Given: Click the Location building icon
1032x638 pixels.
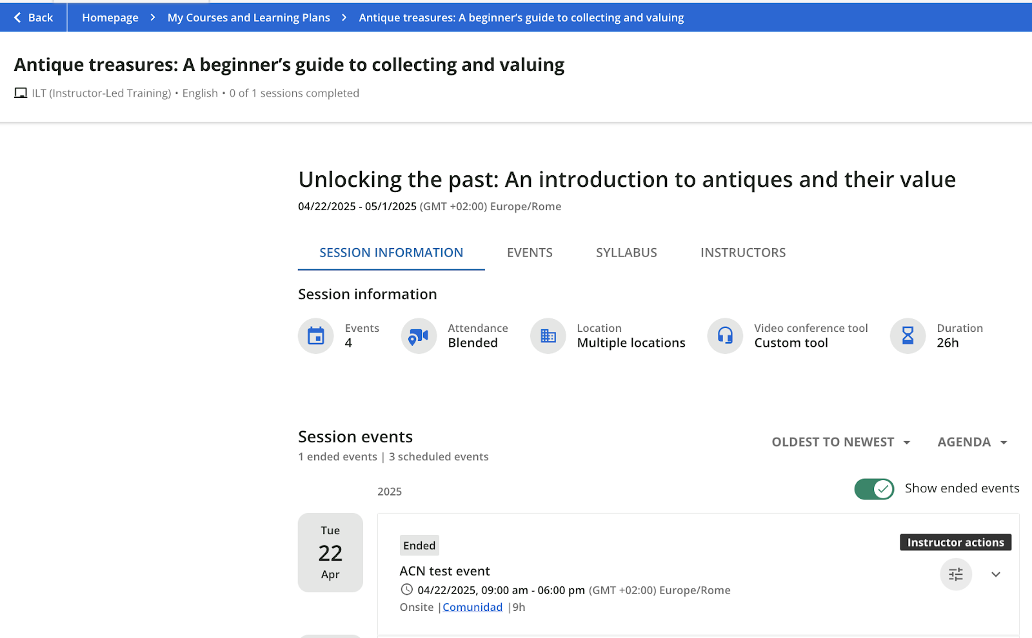Looking at the screenshot, I should click(548, 336).
